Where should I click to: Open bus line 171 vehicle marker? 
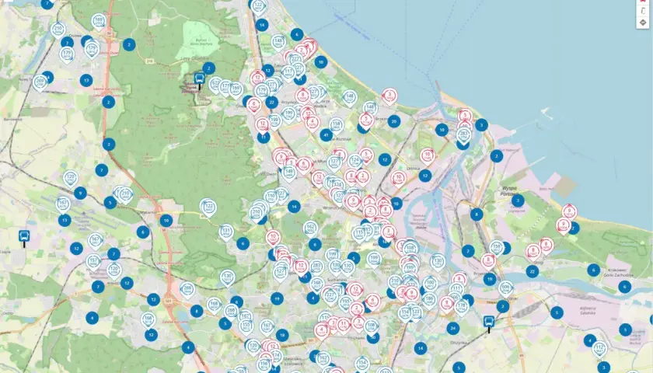pyautogui.click(x=225, y=88)
